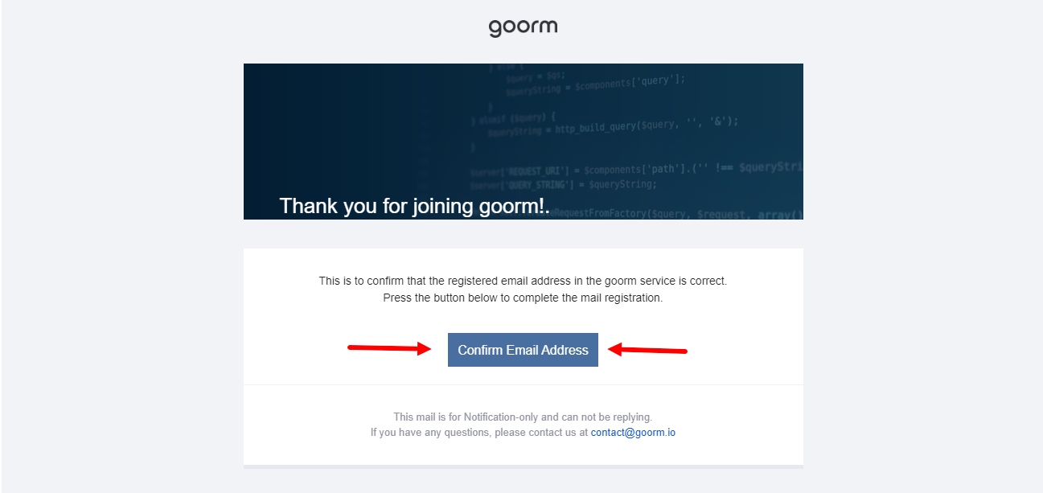Open the contact@goorm.io email link
Screen dimensions: 1043x493
633,433
